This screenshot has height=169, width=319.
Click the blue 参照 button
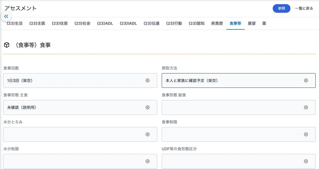pos(282,8)
